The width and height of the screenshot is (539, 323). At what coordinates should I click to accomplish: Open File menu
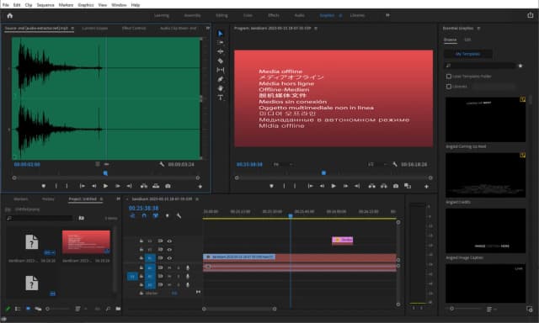point(6,5)
